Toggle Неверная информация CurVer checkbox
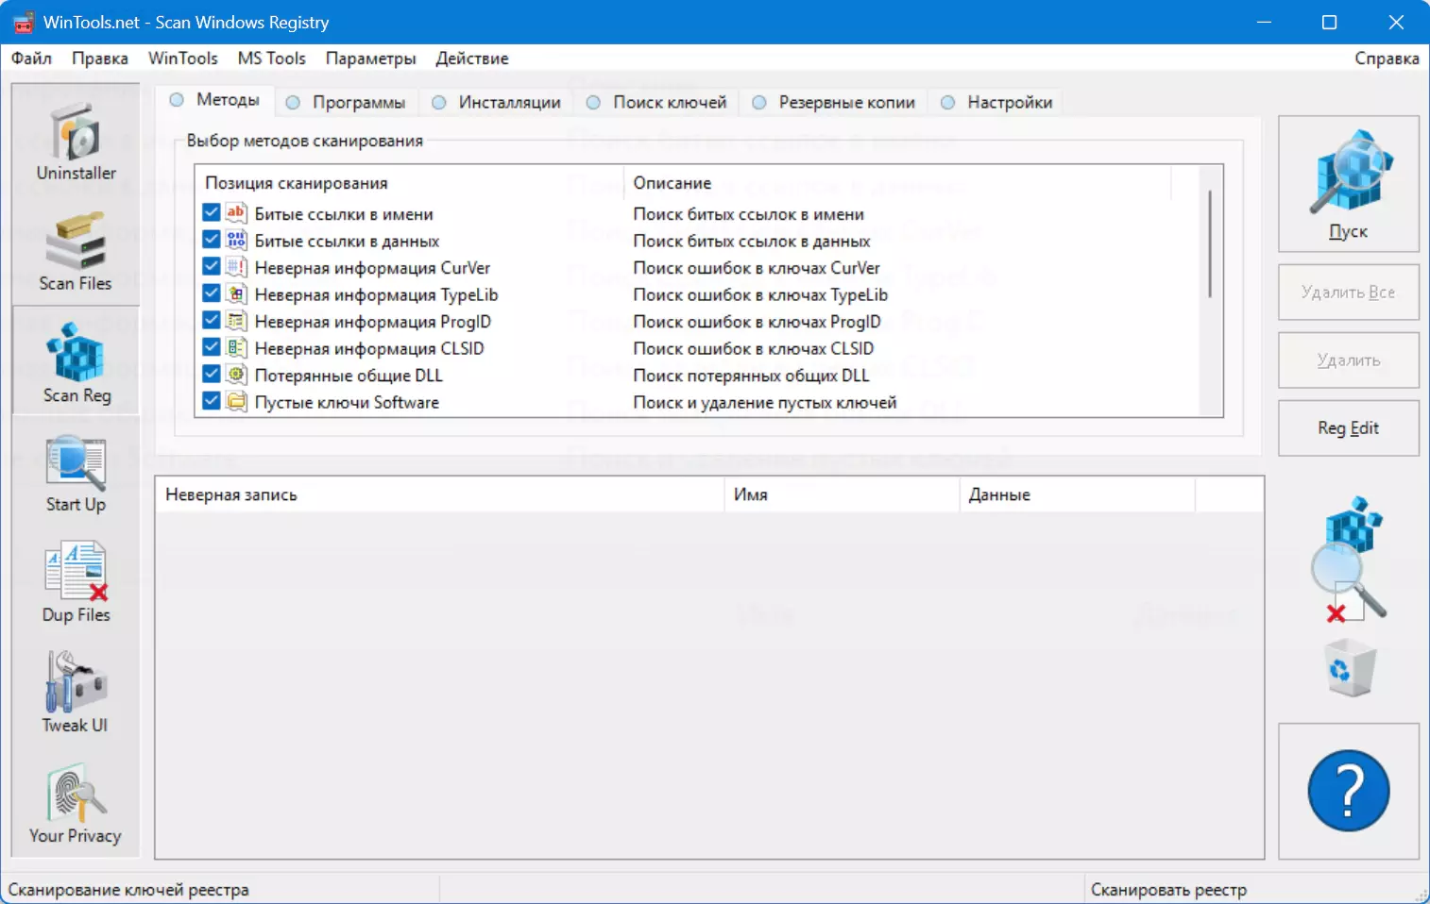 pos(212,267)
